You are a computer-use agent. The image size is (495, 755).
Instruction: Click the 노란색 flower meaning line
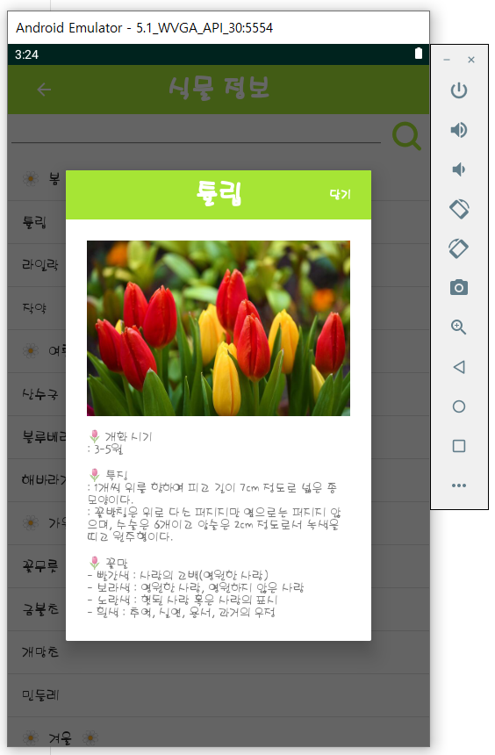click(x=183, y=600)
